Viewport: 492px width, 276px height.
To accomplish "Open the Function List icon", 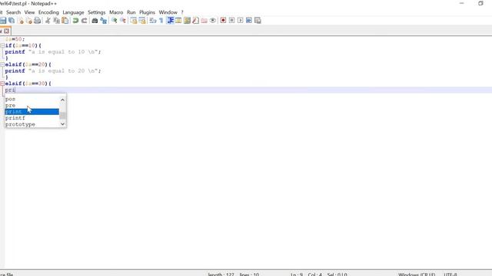I will tap(195, 21).
